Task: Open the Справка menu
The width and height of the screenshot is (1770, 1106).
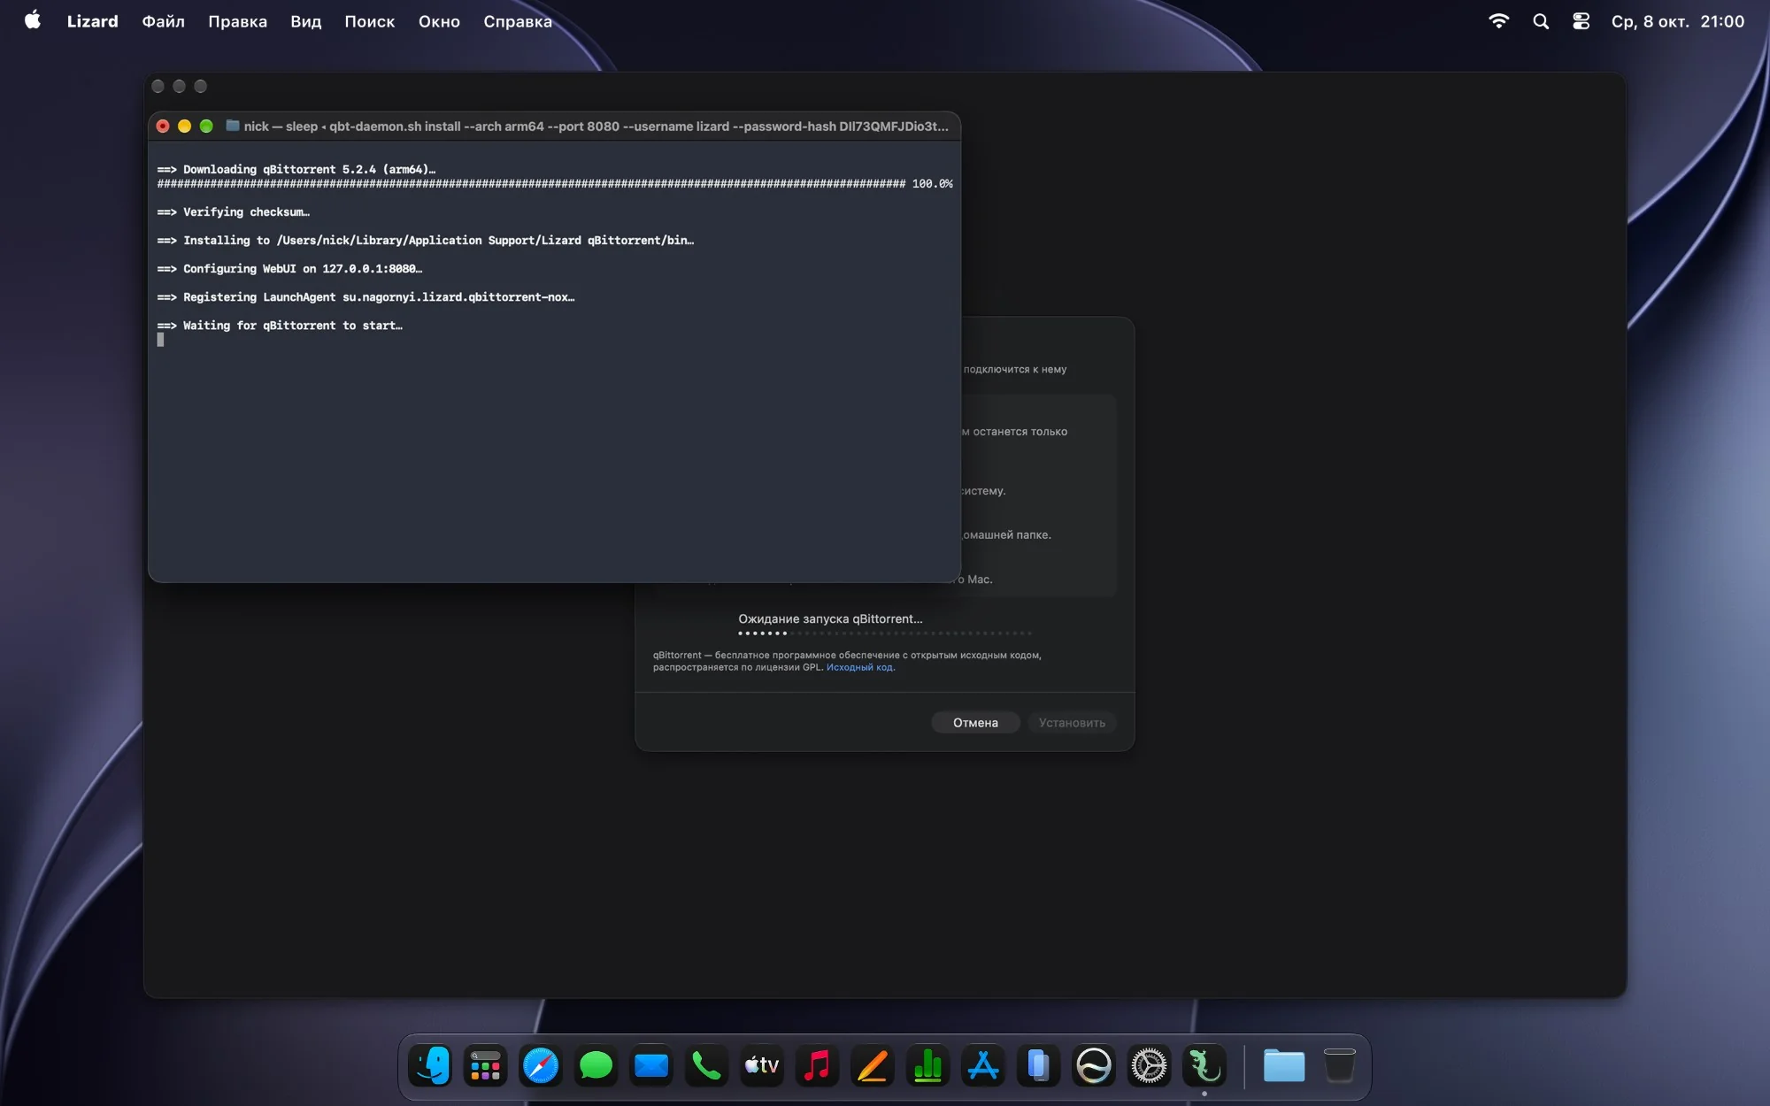Action: coord(517,21)
